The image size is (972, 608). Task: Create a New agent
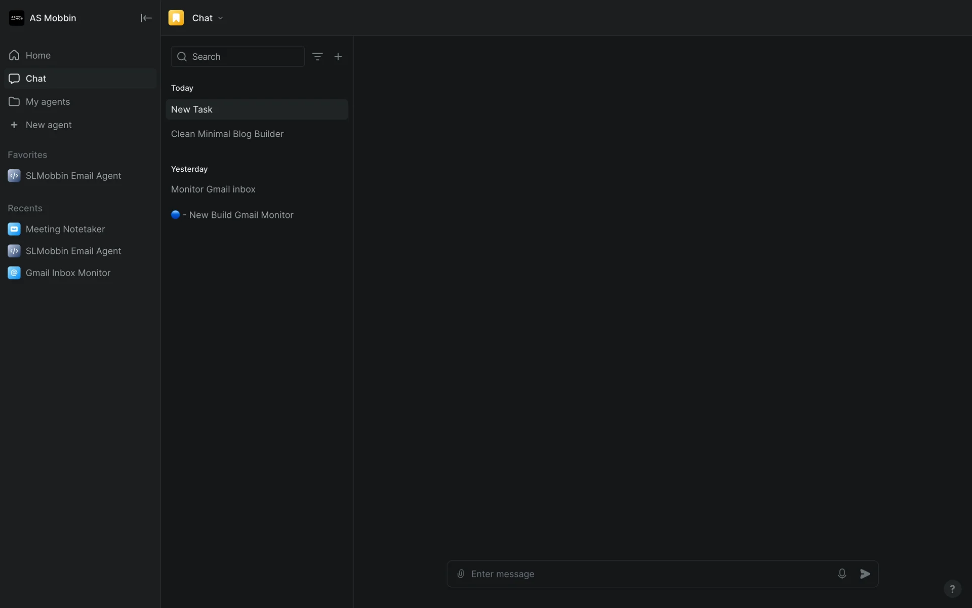pos(48,125)
